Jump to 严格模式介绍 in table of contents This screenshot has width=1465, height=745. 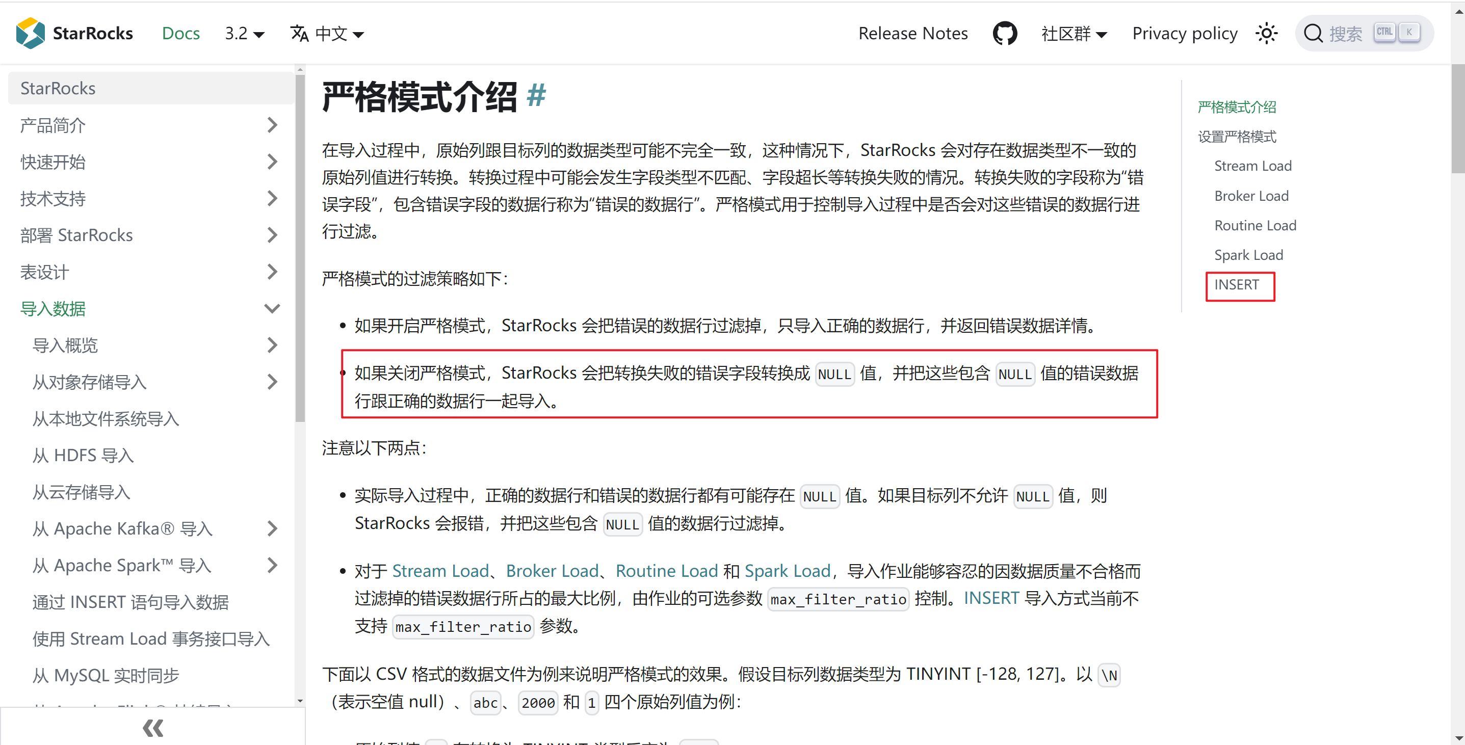click(1236, 107)
